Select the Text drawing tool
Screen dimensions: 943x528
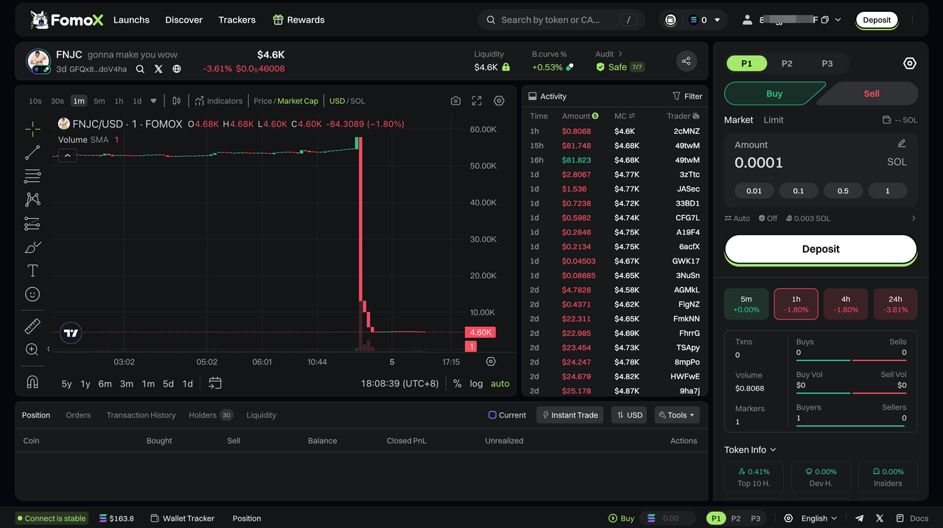click(32, 270)
